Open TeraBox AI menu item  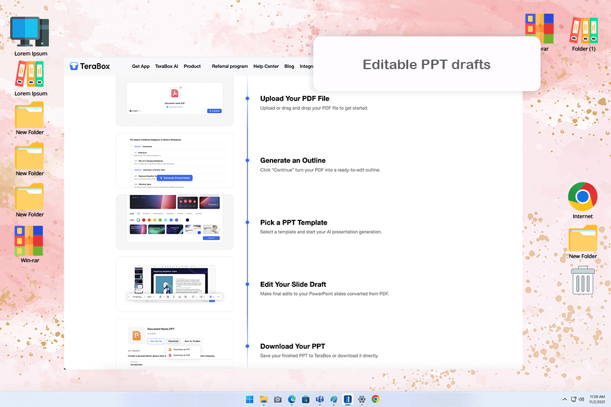click(x=166, y=67)
